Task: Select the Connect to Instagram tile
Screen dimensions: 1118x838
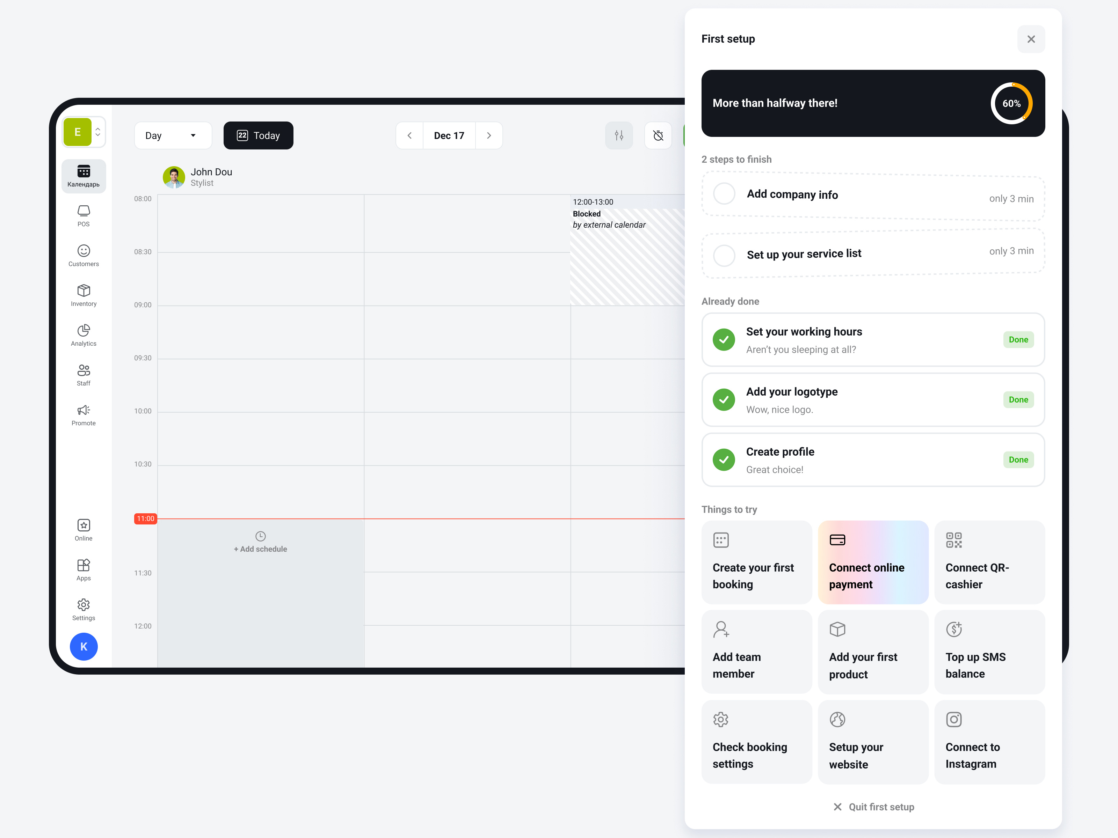Action: (989, 742)
